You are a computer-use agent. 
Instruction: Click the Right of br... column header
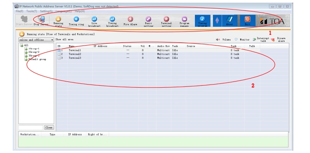click(x=97, y=135)
